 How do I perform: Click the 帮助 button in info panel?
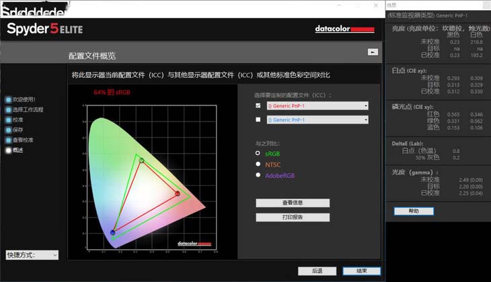click(x=414, y=211)
